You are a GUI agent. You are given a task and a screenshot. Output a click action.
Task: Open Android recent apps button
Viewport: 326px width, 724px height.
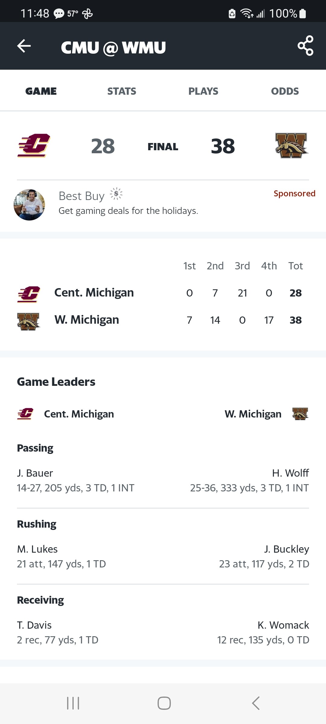click(73, 703)
